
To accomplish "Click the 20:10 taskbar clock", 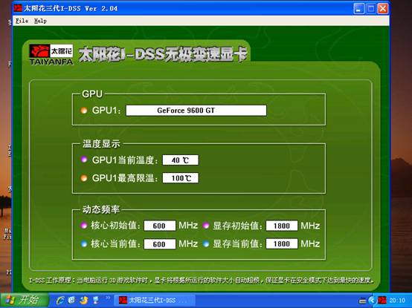I will 397,301.
